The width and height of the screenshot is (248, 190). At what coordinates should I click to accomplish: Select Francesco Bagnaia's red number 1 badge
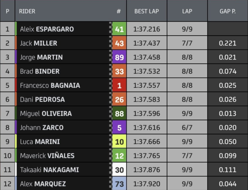click(119, 85)
